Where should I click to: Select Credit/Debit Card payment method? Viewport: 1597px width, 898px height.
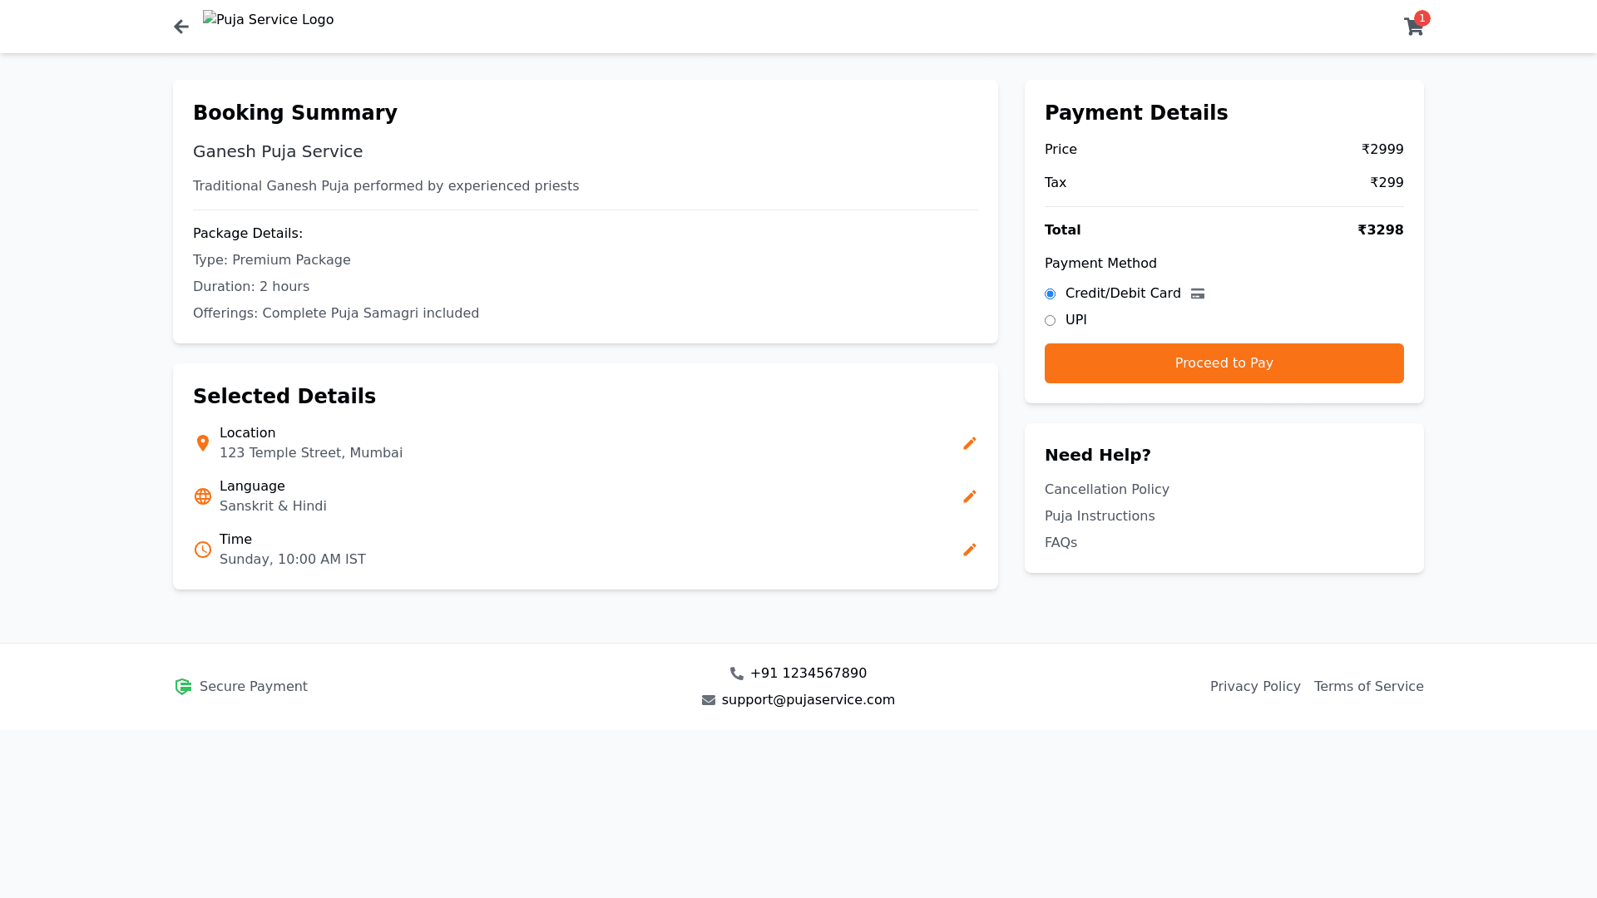point(1050,294)
